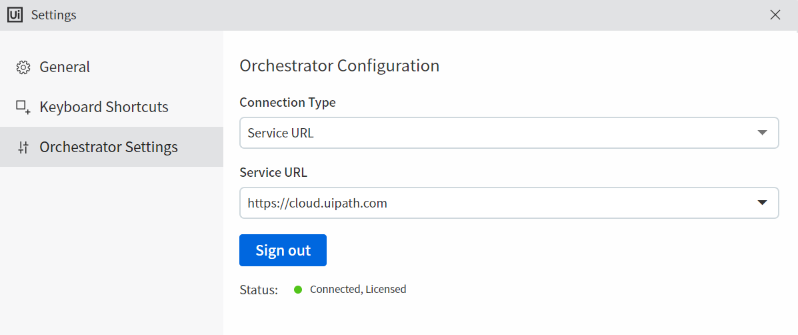The height and width of the screenshot is (335, 798).
Task: Switch to Keyboard Shortcuts tab
Action: coord(104,107)
